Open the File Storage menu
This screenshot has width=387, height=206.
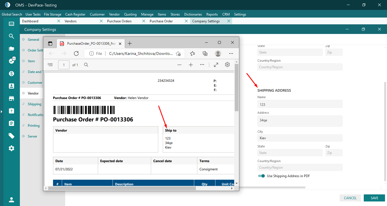click(x=53, y=14)
